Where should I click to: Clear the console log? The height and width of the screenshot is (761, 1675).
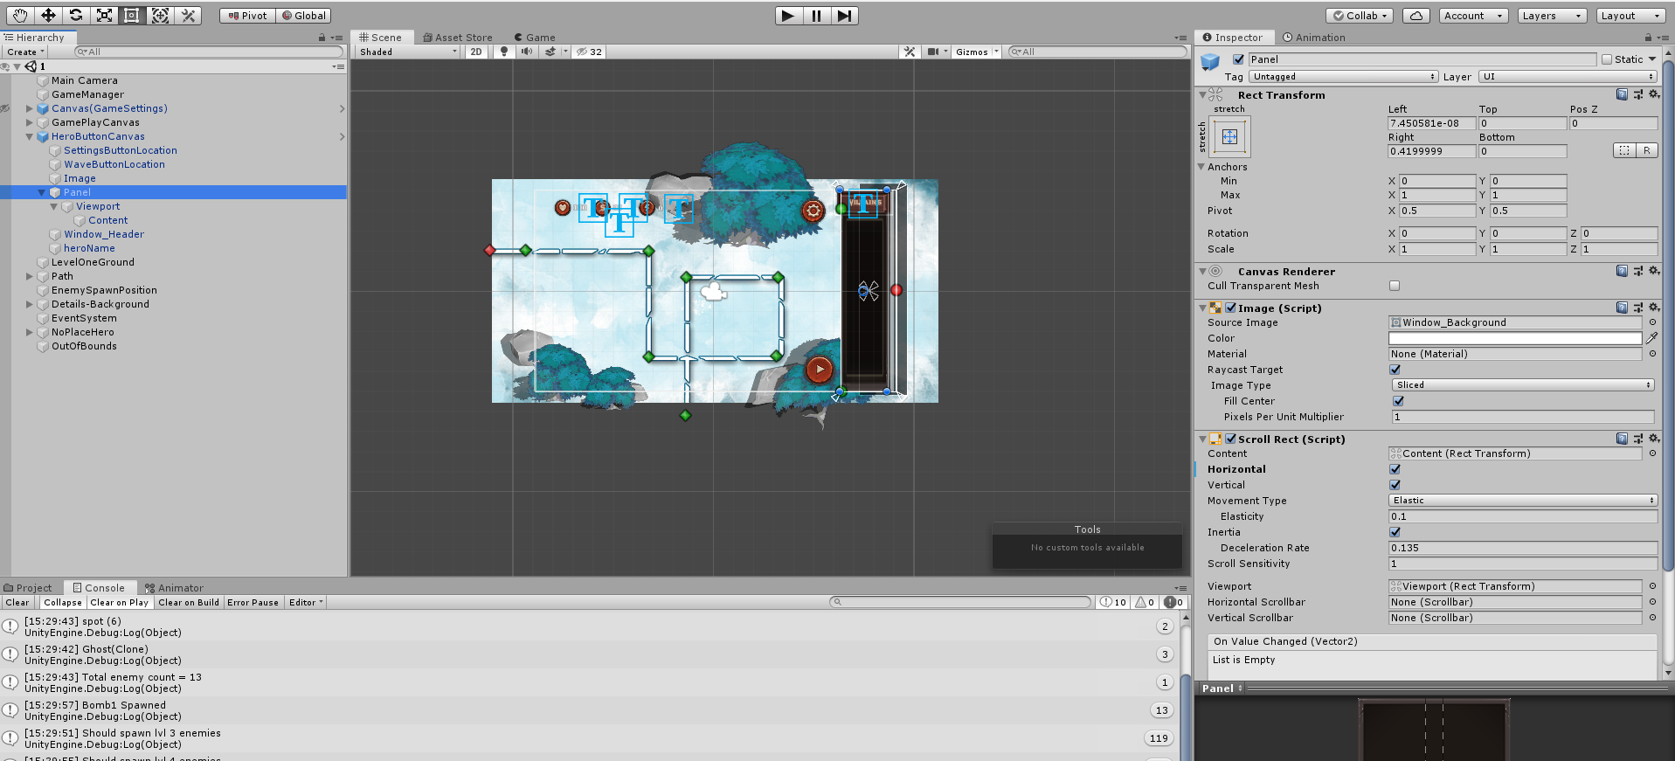17,602
